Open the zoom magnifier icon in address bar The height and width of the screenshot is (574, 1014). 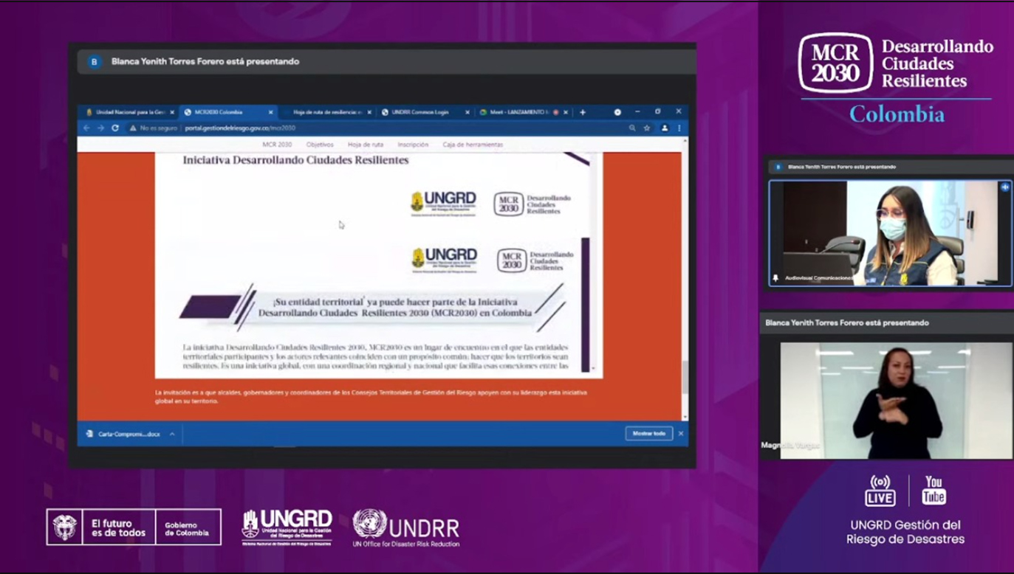point(632,128)
